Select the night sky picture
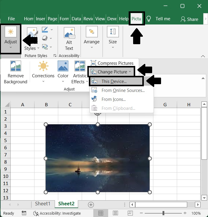The image size is (208, 217). (97, 158)
